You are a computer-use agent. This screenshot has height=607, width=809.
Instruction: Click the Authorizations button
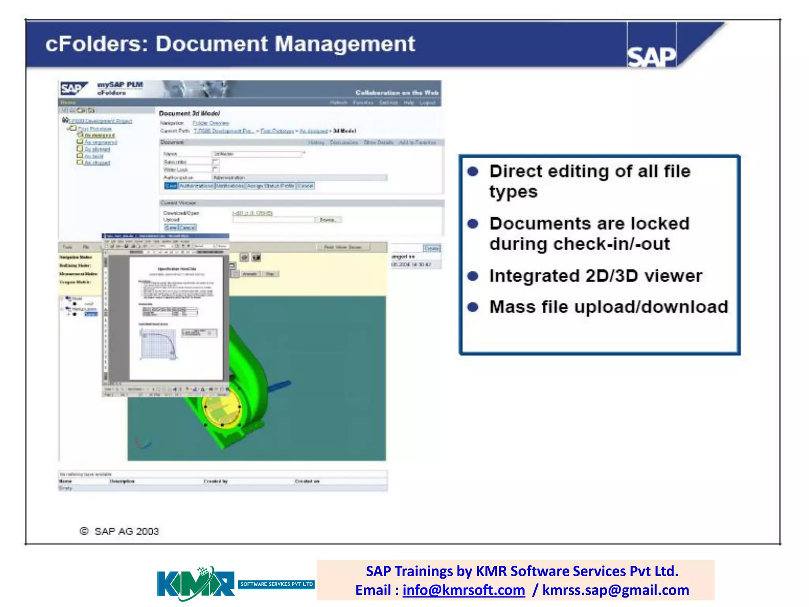tap(196, 186)
